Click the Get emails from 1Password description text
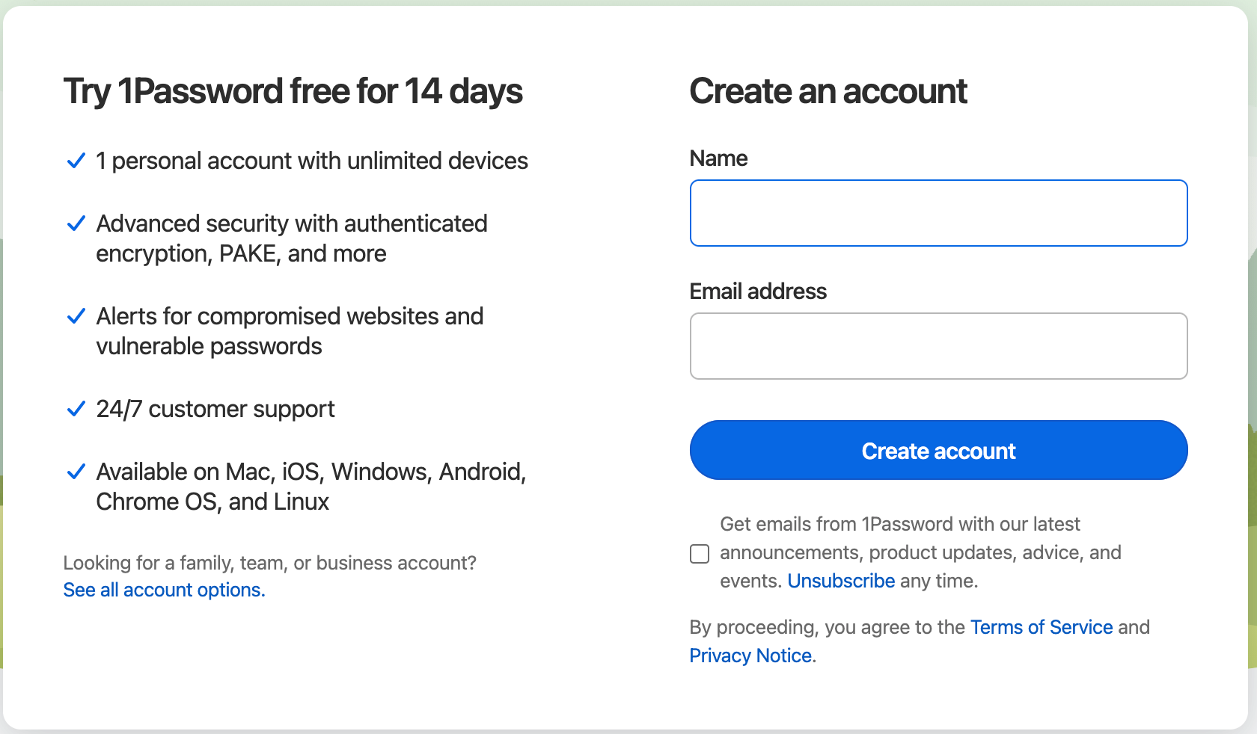This screenshot has height=734, width=1257. pyautogui.click(x=920, y=552)
